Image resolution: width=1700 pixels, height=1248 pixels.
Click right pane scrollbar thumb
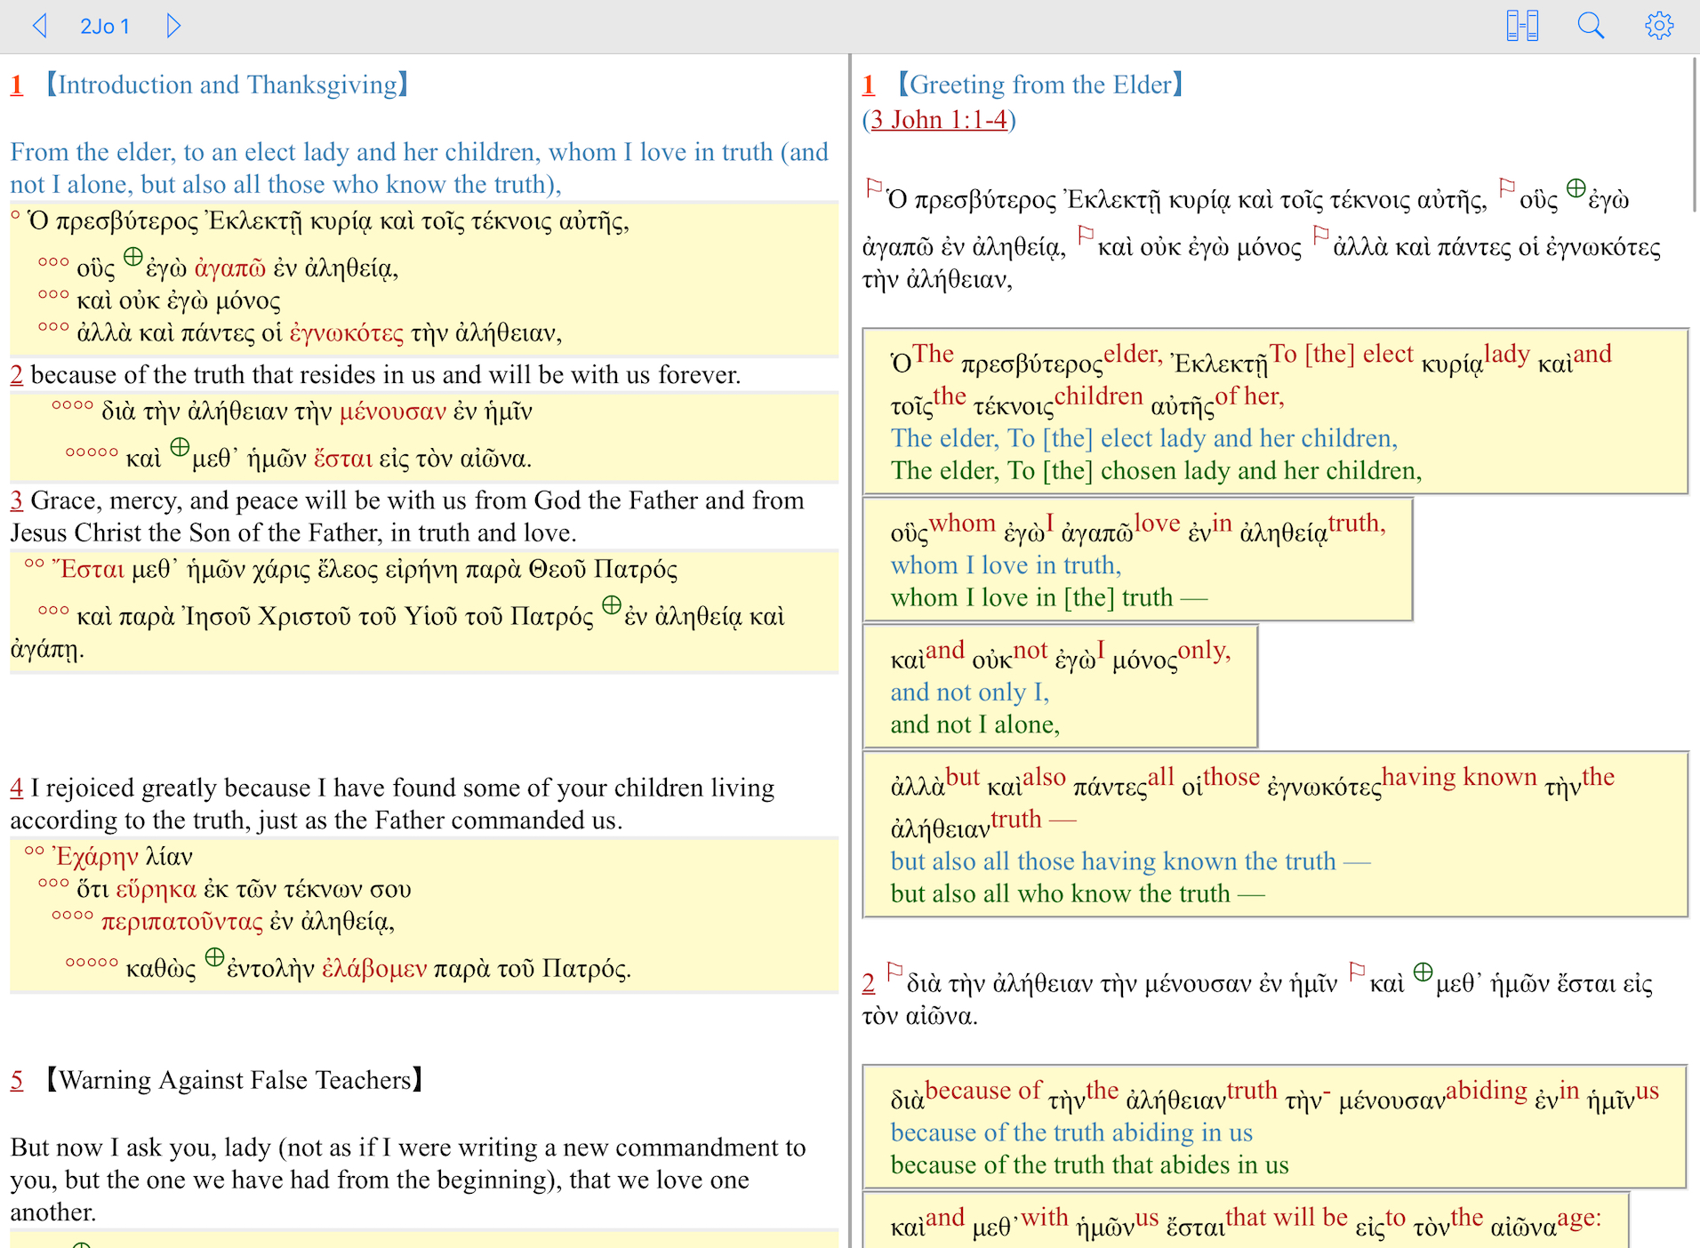[x=1695, y=133]
